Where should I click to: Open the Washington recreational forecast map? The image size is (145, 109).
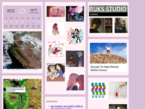click(x=22, y=94)
